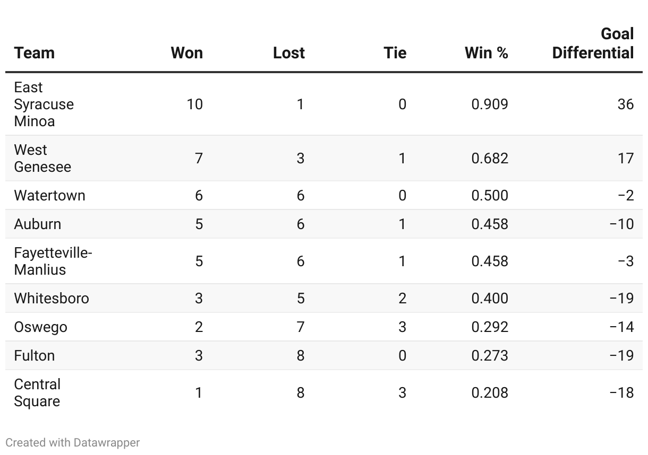Click the Watertown row label
Screen dimensions: 648x455
(49, 195)
